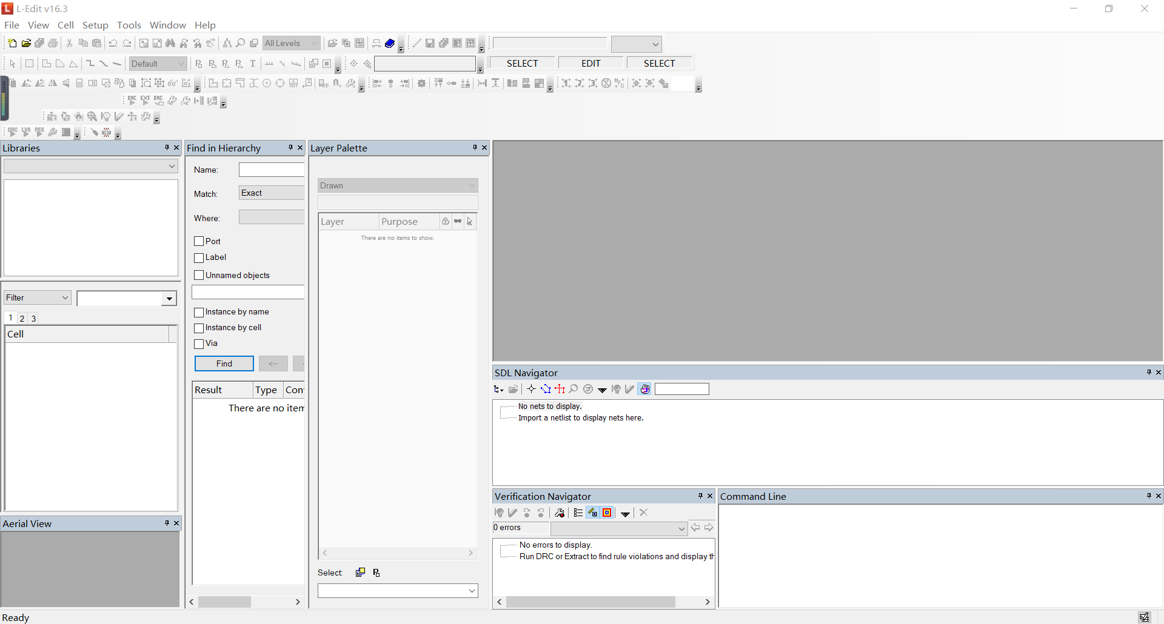Click the Print icon in toolbar
The image size is (1164, 624).
(53, 43)
